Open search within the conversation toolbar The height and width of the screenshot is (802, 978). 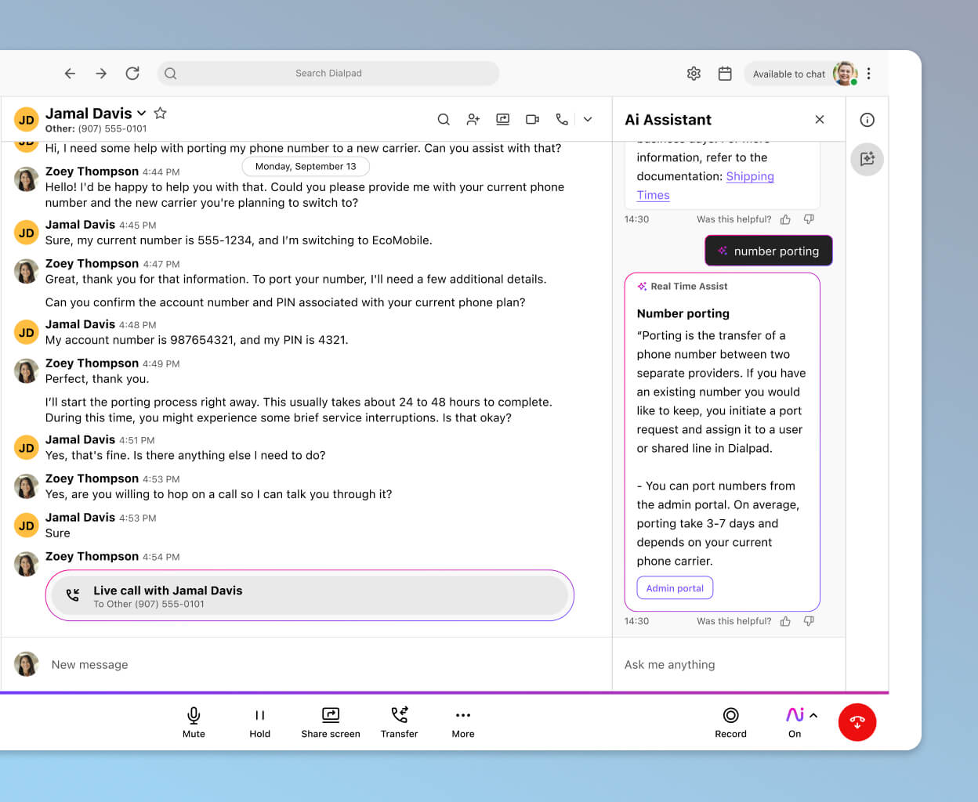point(444,119)
